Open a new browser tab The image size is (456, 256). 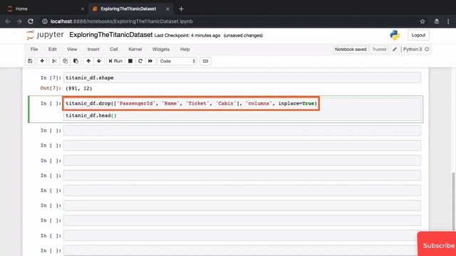tap(181, 9)
